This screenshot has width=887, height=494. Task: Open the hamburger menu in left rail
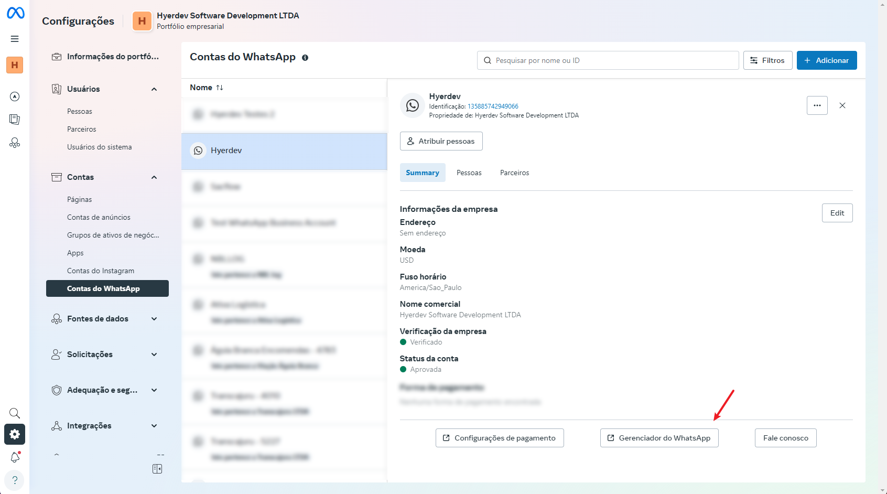(x=15, y=39)
